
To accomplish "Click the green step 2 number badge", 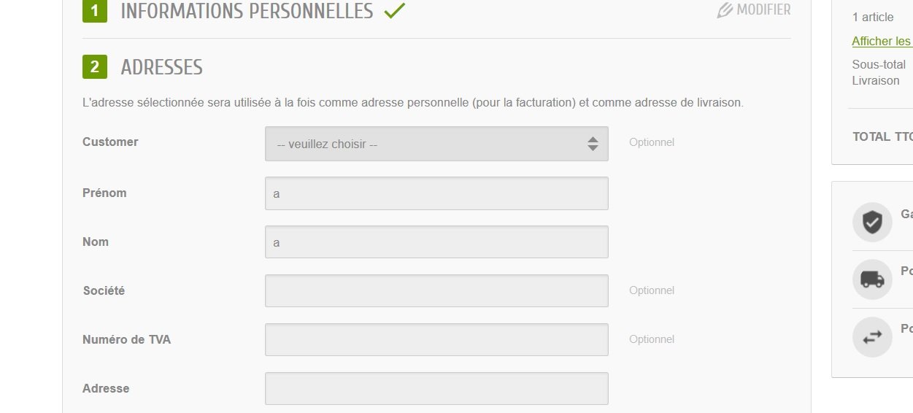I will (x=95, y=67).
